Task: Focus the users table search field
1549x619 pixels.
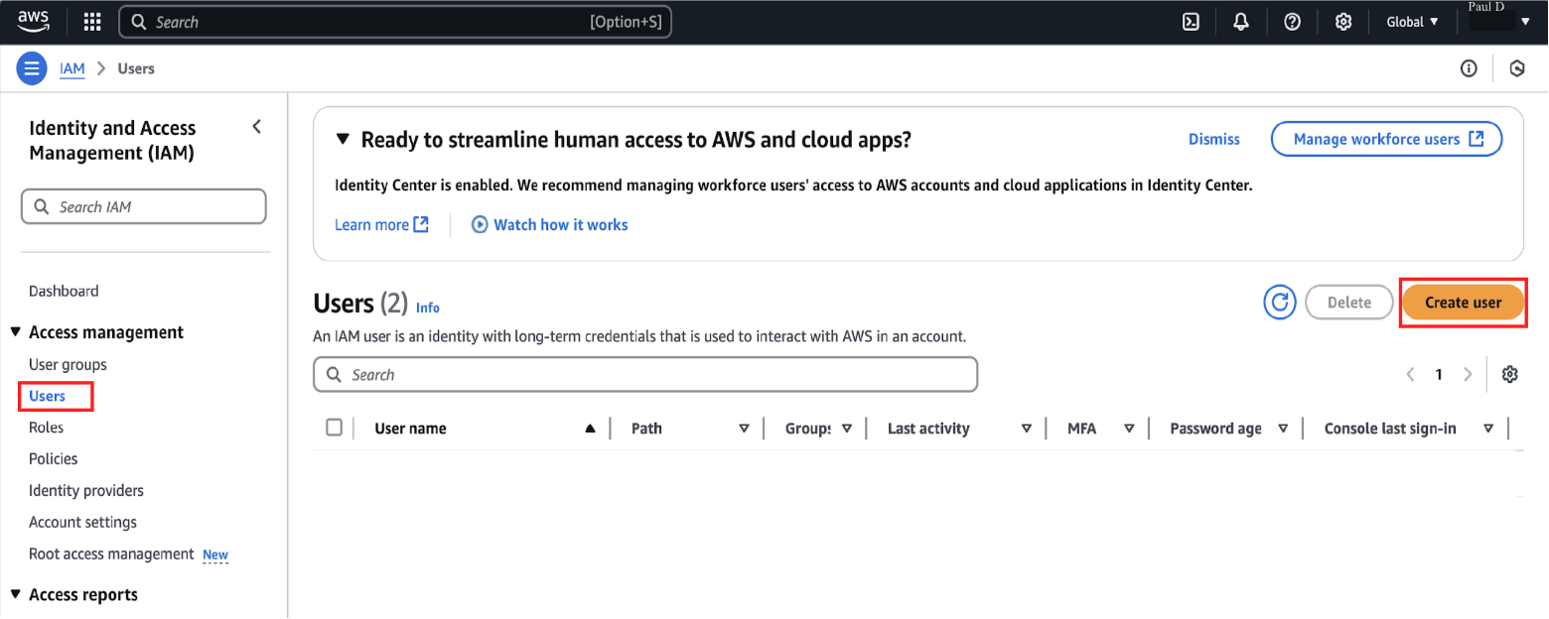Action: pyautogui.click(x=645, y=374)
